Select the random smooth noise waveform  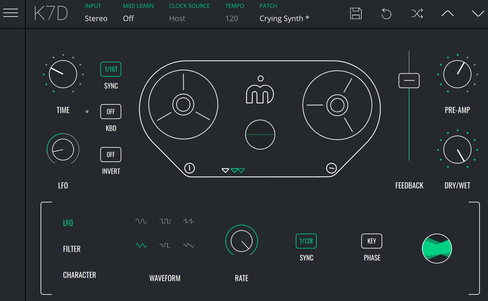pyautogui.click(x=188, y=246)
